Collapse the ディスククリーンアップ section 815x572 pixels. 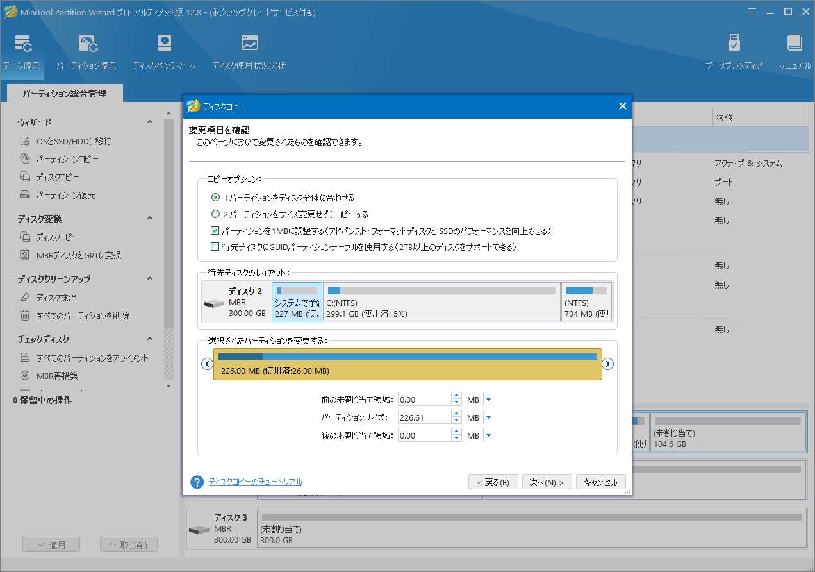tap(150, 278)
